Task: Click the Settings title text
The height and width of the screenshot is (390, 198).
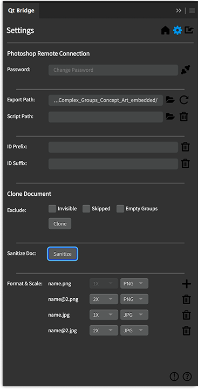Action: [20, 30]
